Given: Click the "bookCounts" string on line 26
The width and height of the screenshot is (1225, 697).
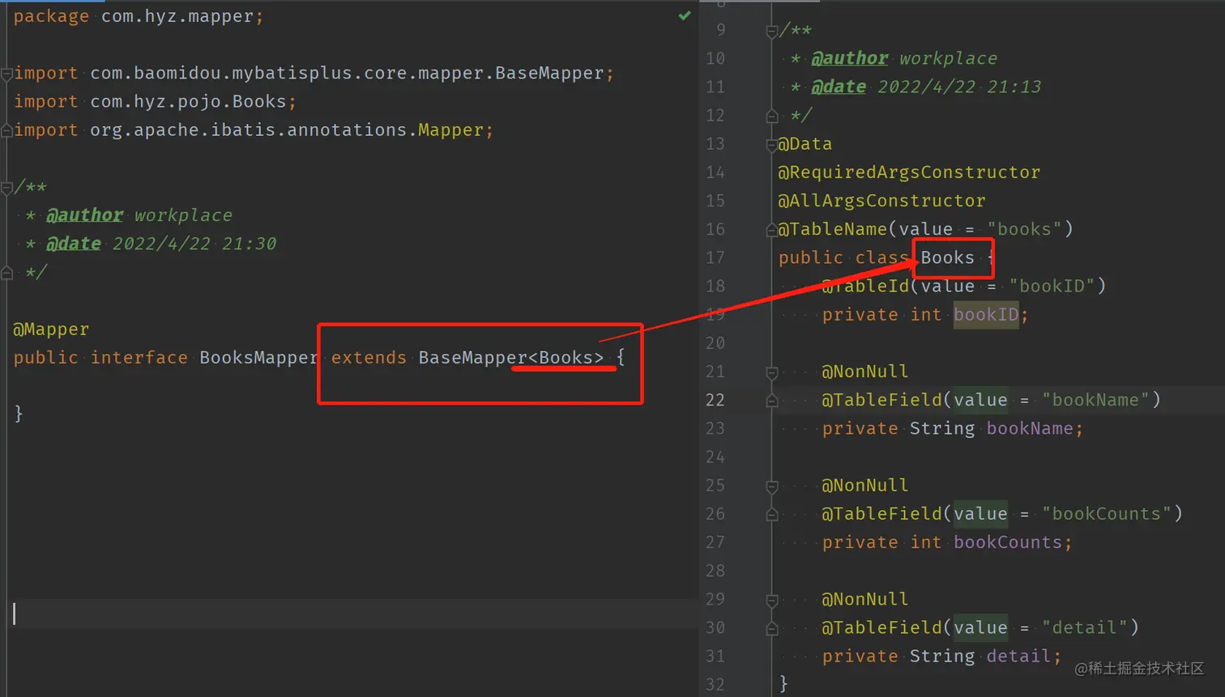Looking at the screenshot, I should [1107, 514].
